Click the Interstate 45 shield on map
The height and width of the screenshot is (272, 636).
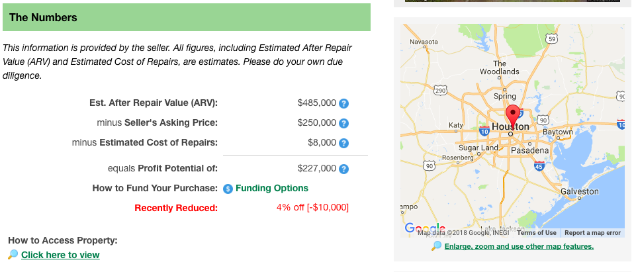(x=539, y=165)
